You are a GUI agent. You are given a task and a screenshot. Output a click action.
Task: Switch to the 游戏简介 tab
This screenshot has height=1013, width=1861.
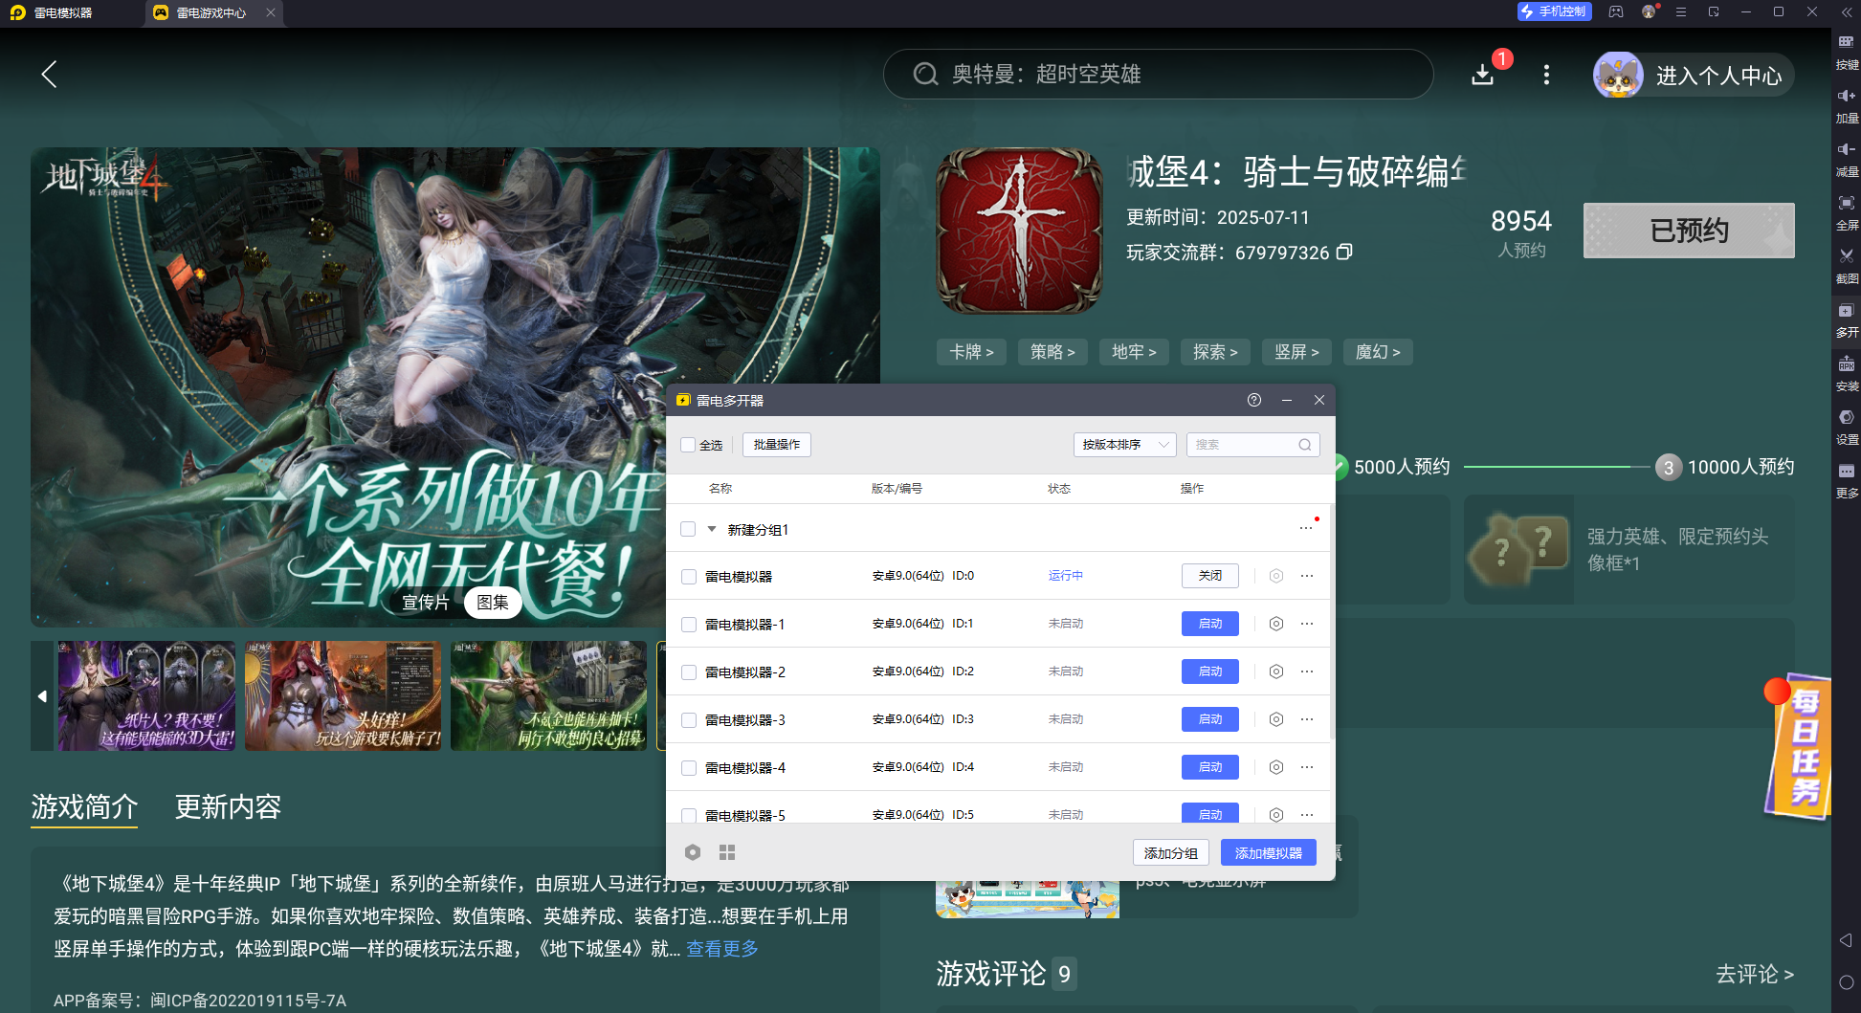pyautogui.click(x=84, y=806)
